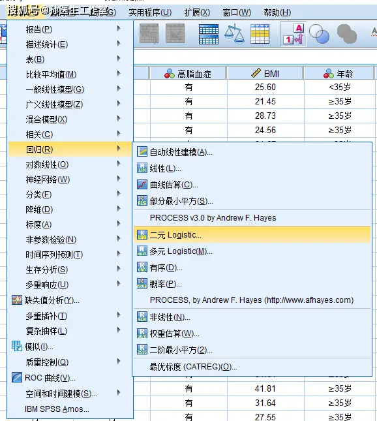Click the WLS icon beside 权重估算(W)
377x421 pixels.
142,333
